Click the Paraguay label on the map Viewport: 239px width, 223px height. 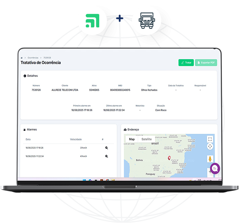[x=150, y=174]
